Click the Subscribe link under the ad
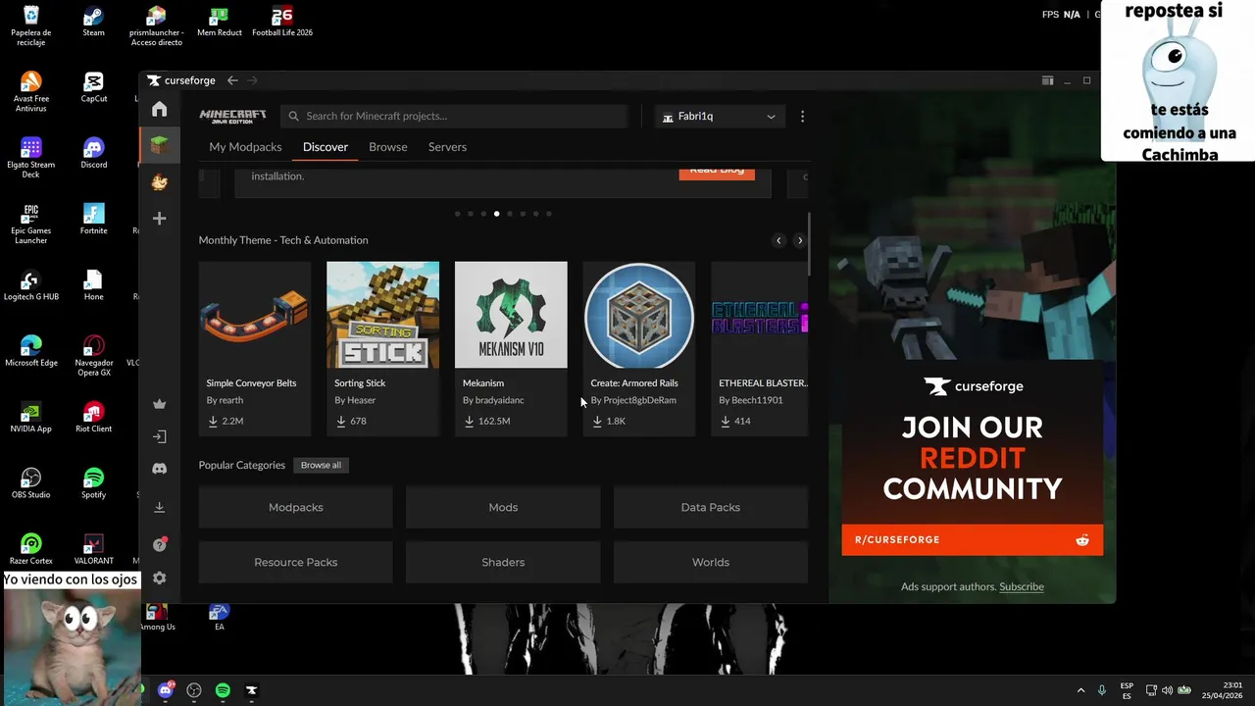Screen dimensions: 1255x706 pos(1022,586)
